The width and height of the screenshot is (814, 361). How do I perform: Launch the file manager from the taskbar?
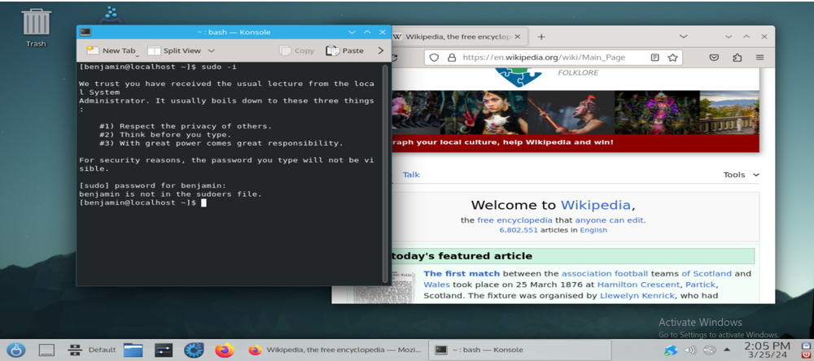click(x=133, y=350)
